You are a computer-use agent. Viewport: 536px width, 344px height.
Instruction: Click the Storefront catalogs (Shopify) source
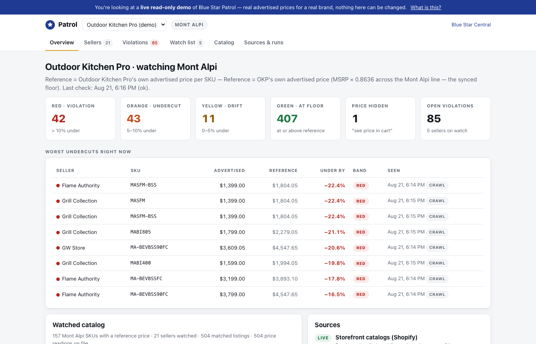coord(376,338)
